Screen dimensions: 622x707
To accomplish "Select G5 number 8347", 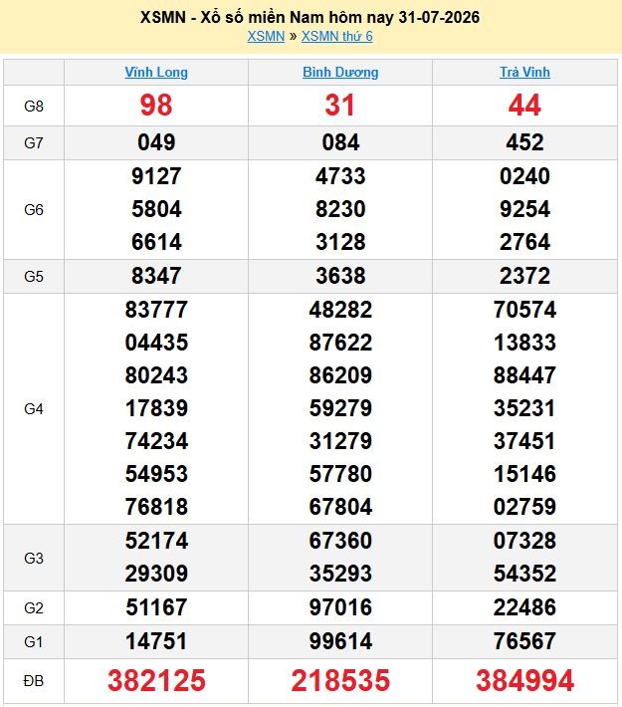I will tap(156, 276).
